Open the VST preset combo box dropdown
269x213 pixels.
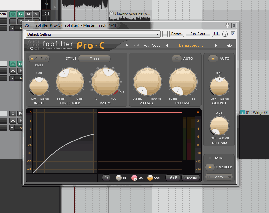coord(93,34)
